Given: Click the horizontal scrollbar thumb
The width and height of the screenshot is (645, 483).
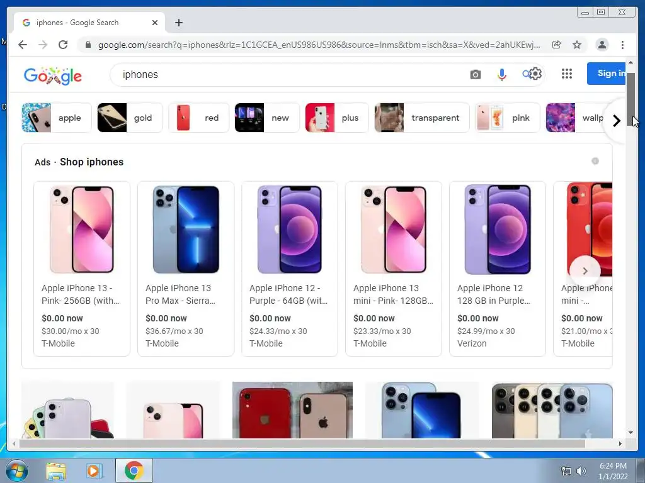Looking at the screenshot, I should [302, 443].
